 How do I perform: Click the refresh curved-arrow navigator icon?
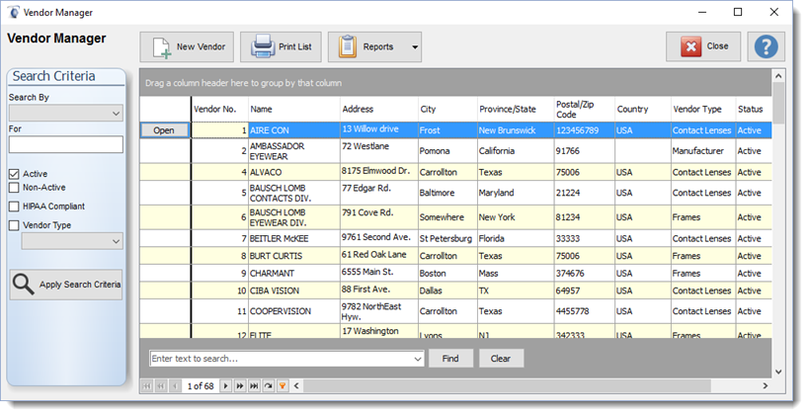pos(268,385)
